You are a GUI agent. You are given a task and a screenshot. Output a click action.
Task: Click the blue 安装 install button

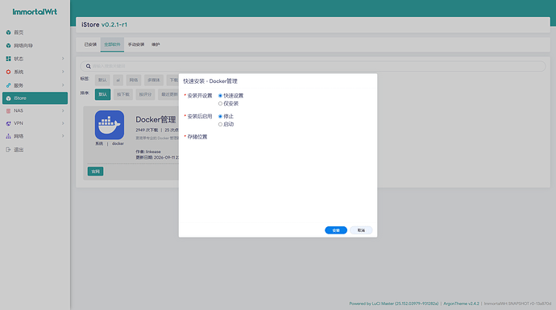pyautogui.click(x=336, y=230)
